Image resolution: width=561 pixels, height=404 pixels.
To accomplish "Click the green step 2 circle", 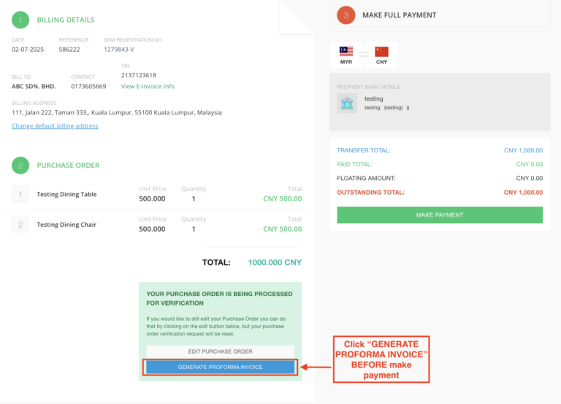I will pos(20,166).
